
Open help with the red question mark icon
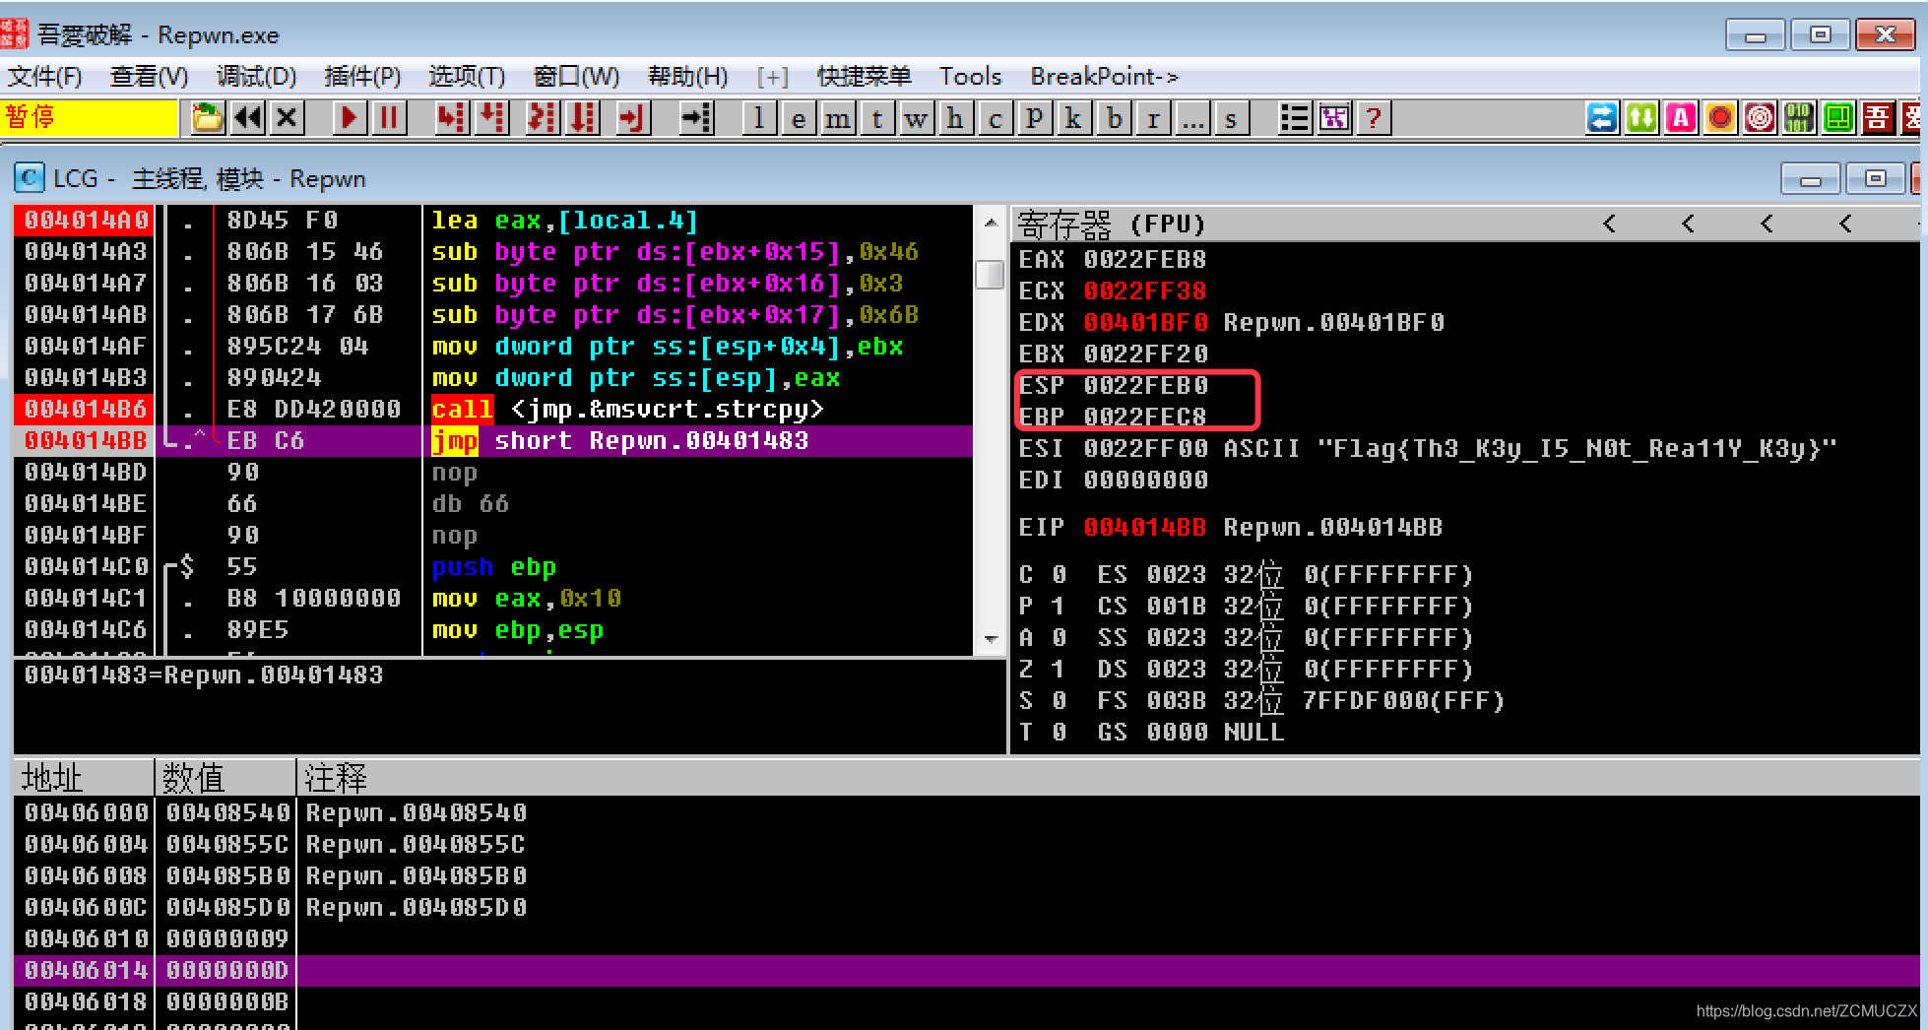pos(1374,118)
